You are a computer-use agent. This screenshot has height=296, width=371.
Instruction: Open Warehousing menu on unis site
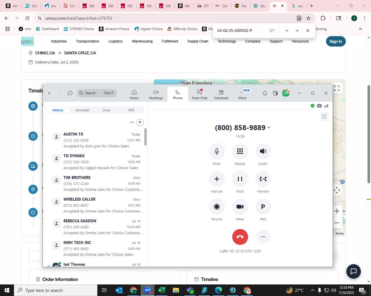[x=142, y=41]
